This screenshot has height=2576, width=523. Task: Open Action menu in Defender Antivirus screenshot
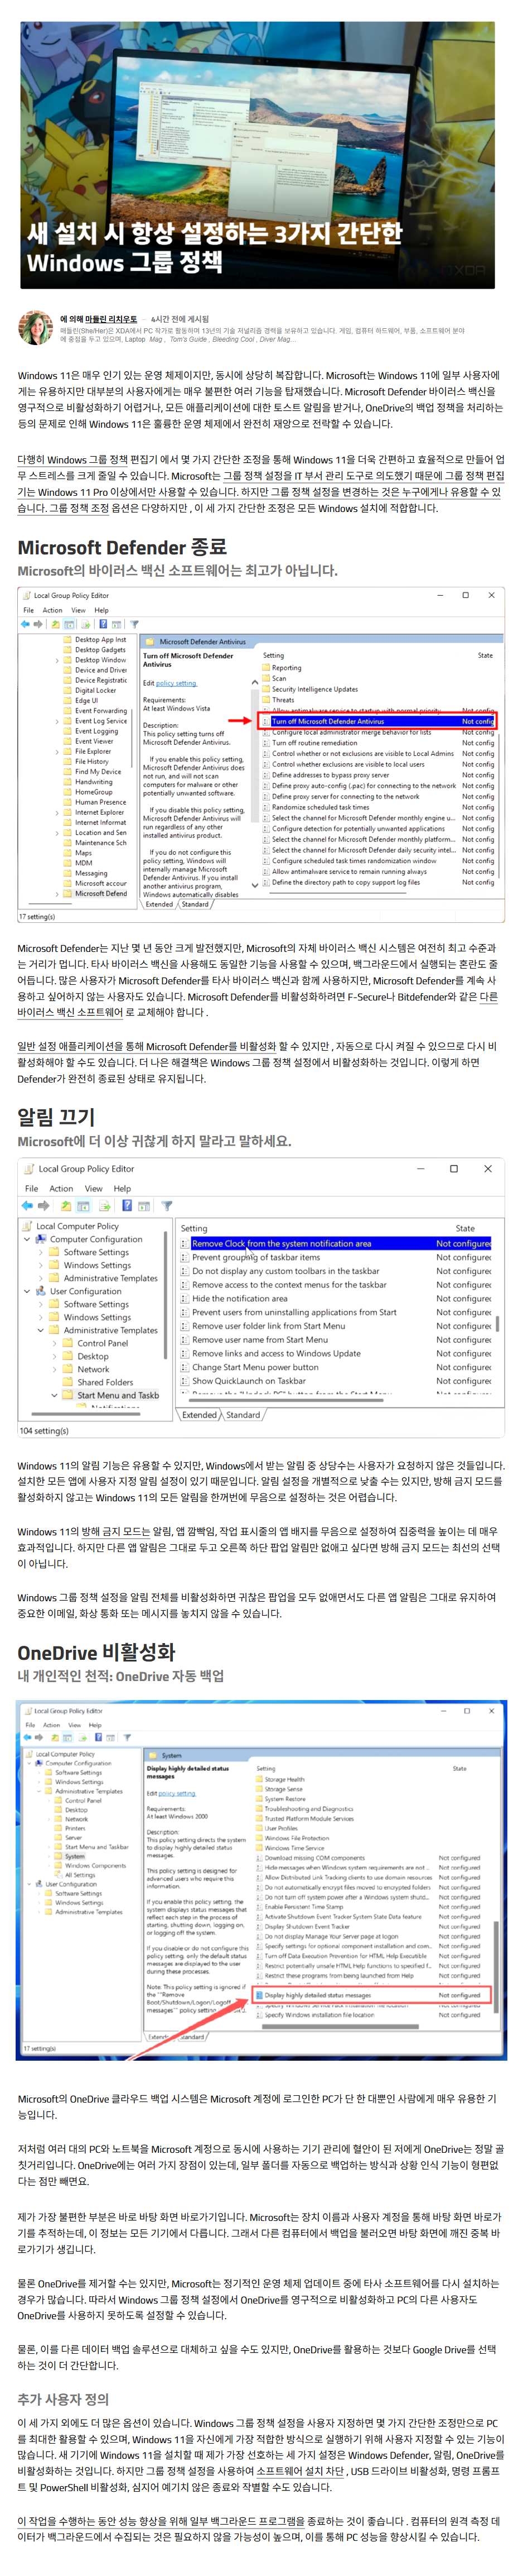(x=53, y=610)
